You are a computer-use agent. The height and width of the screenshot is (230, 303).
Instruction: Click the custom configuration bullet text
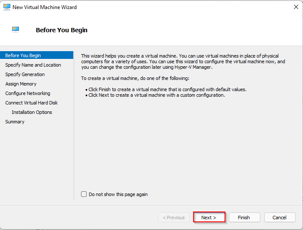tap(156, 95)
